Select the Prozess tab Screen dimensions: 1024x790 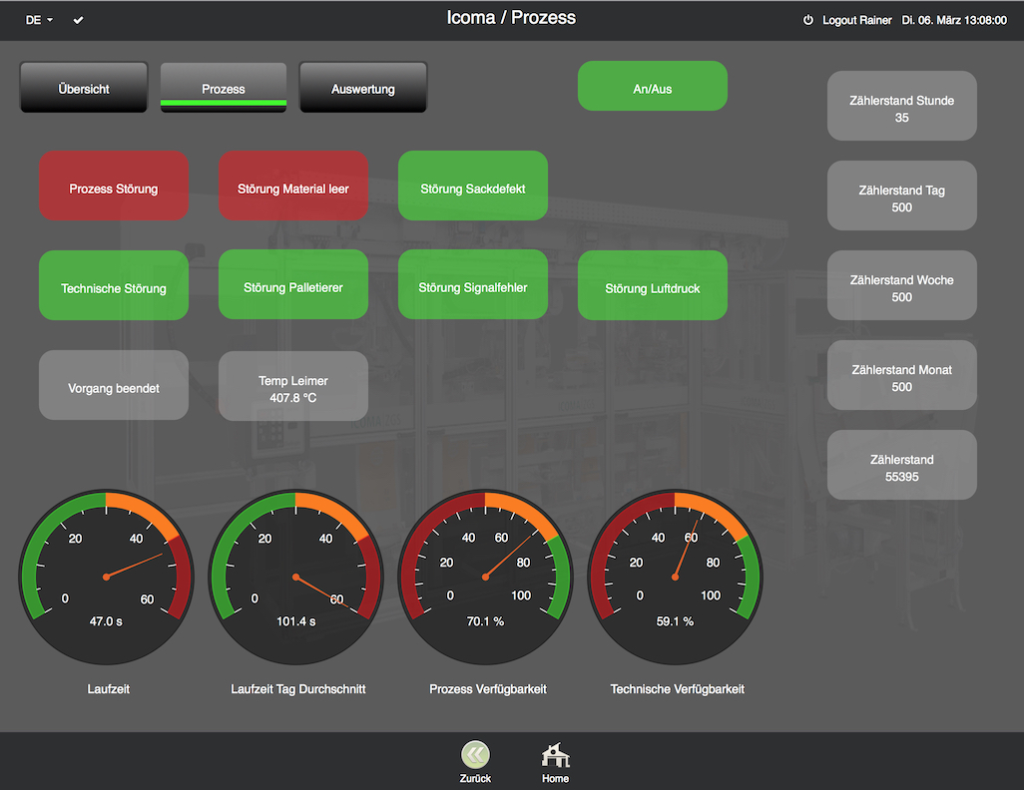(x=223, y=87)
